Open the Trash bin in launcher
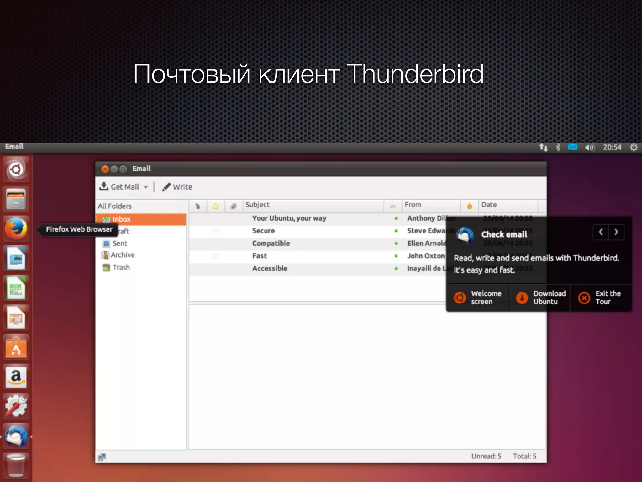Viewport: 642px width, 482px height. pyautogui.click(x=16, y=466)
